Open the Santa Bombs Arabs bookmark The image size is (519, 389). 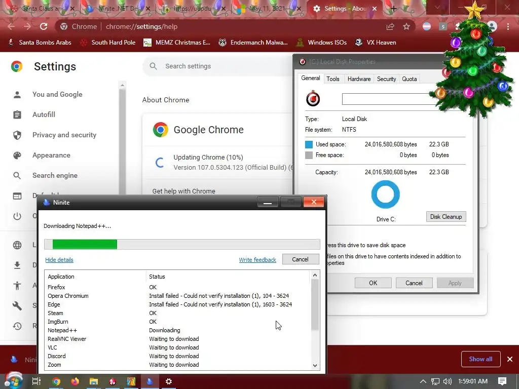(40, 43)
